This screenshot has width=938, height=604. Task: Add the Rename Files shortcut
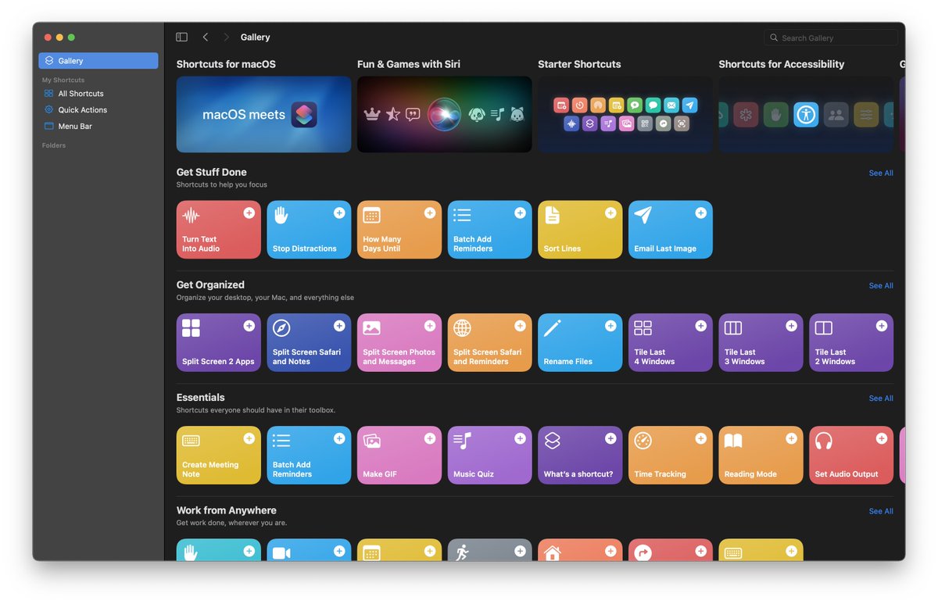point(610,326)
